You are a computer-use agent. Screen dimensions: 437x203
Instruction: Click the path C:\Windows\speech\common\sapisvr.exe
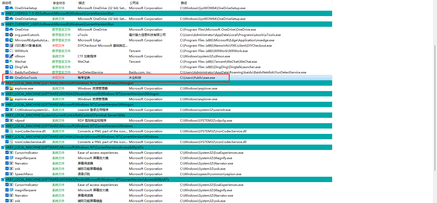point(211,174)
